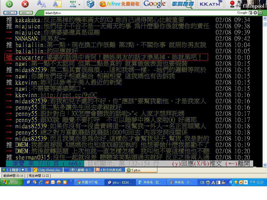Click the 連線時間 00:16 status text
The height and width of the screenshot is (200, 267).
point(13,176)
